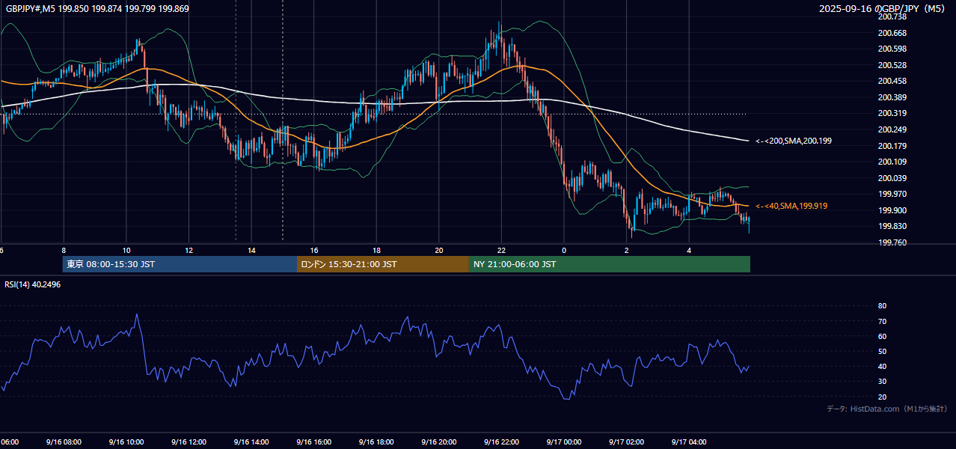Click RSI scale value 60
The width and height of the screenshot is (956, 449).
882,336
